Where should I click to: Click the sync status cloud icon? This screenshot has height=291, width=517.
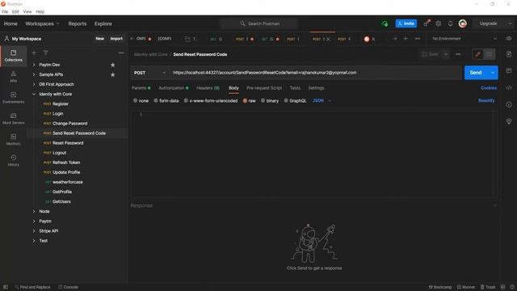click(x=385, y=23)
